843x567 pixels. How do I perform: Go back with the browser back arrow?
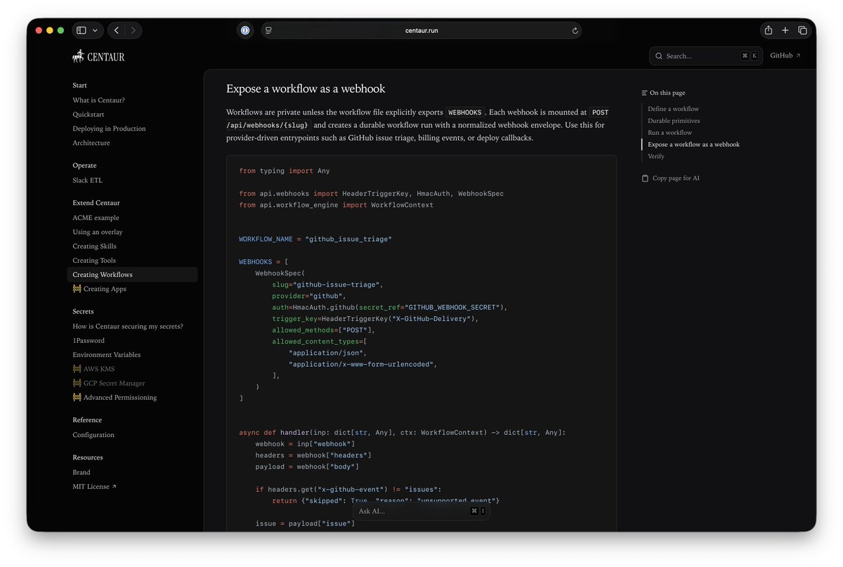[117, 30]
